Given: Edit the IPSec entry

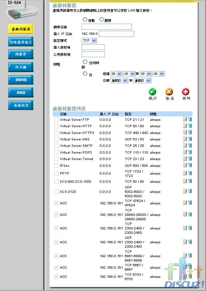Looking at the screenshot, I should point(185,165).
